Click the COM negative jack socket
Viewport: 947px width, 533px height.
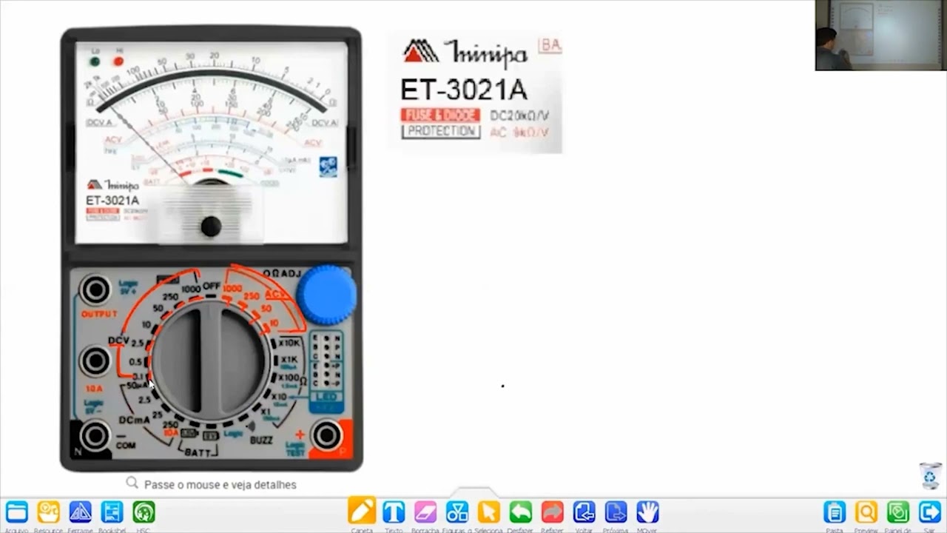(95, 436)
